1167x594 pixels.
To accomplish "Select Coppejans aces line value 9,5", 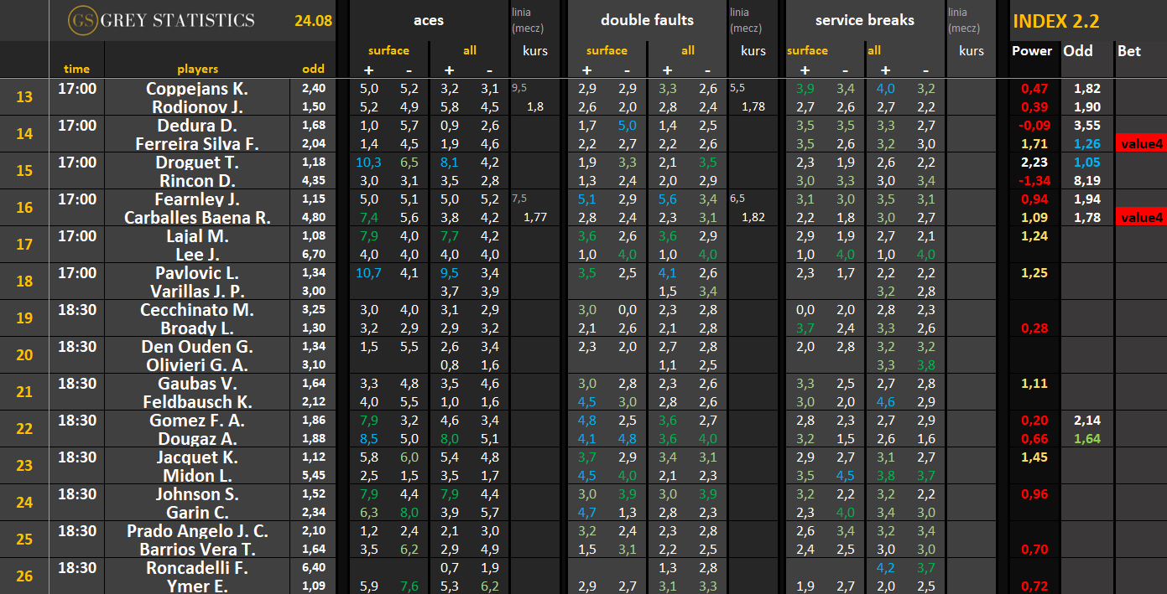I will pos(518,86).
